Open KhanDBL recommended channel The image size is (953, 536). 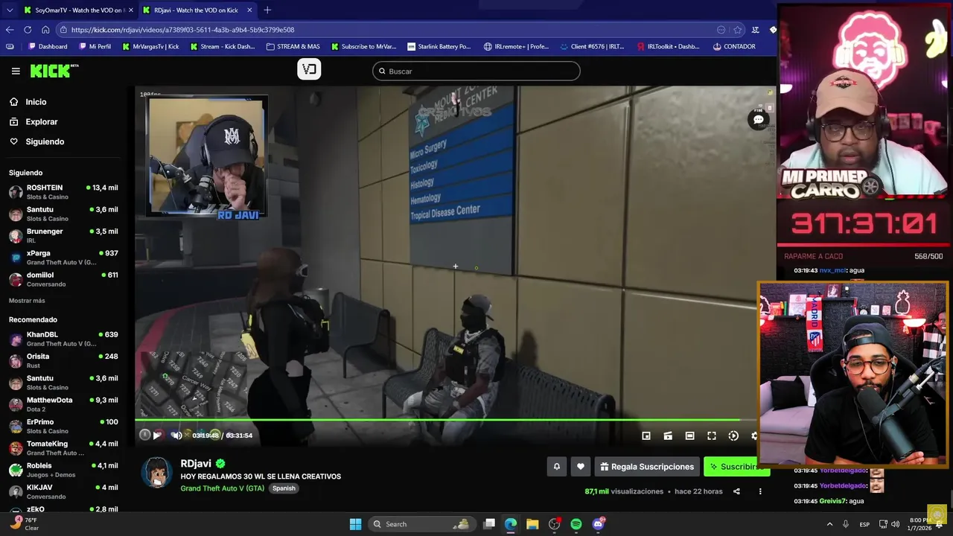pyautogui.click(x=63, y=339)
